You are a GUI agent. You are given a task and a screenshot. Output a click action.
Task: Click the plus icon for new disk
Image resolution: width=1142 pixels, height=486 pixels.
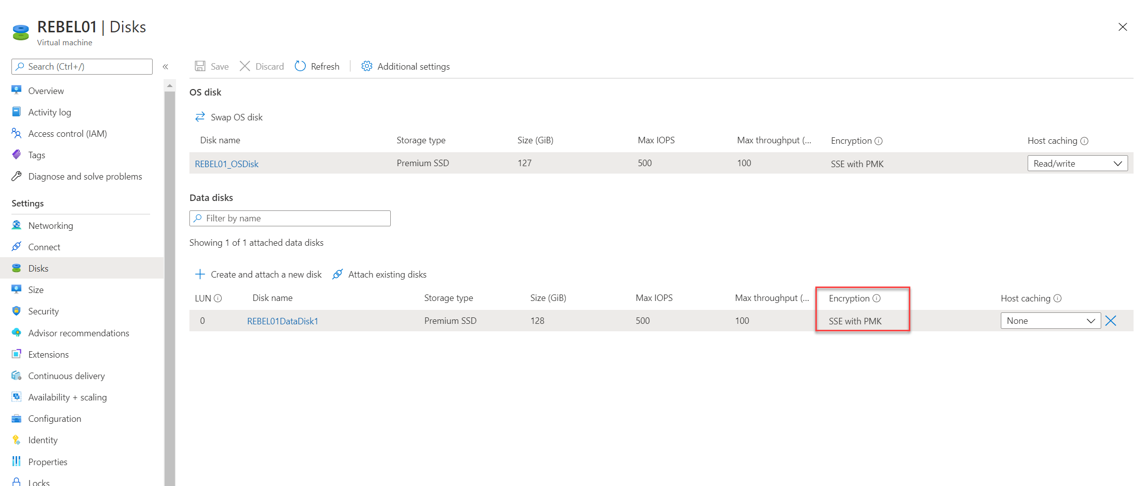pyautogui.click(x=200, y=274)
